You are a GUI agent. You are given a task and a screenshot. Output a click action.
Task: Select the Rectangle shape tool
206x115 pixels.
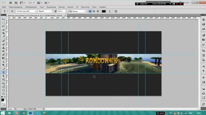click(4, 80)
